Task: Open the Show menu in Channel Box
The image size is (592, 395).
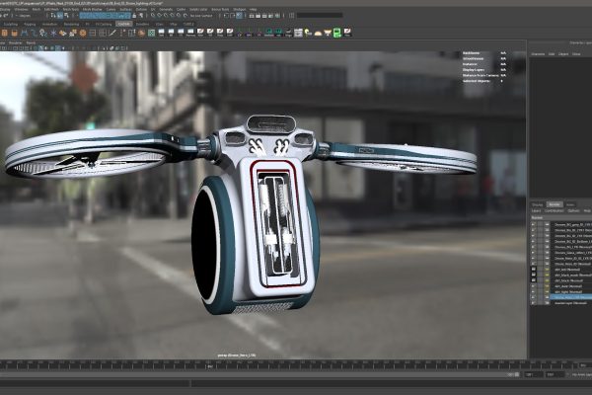Action: click(x=576, y=54)
